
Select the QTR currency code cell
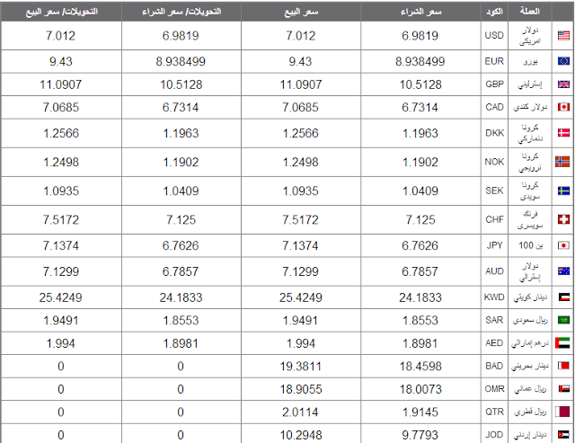(492, 412)
